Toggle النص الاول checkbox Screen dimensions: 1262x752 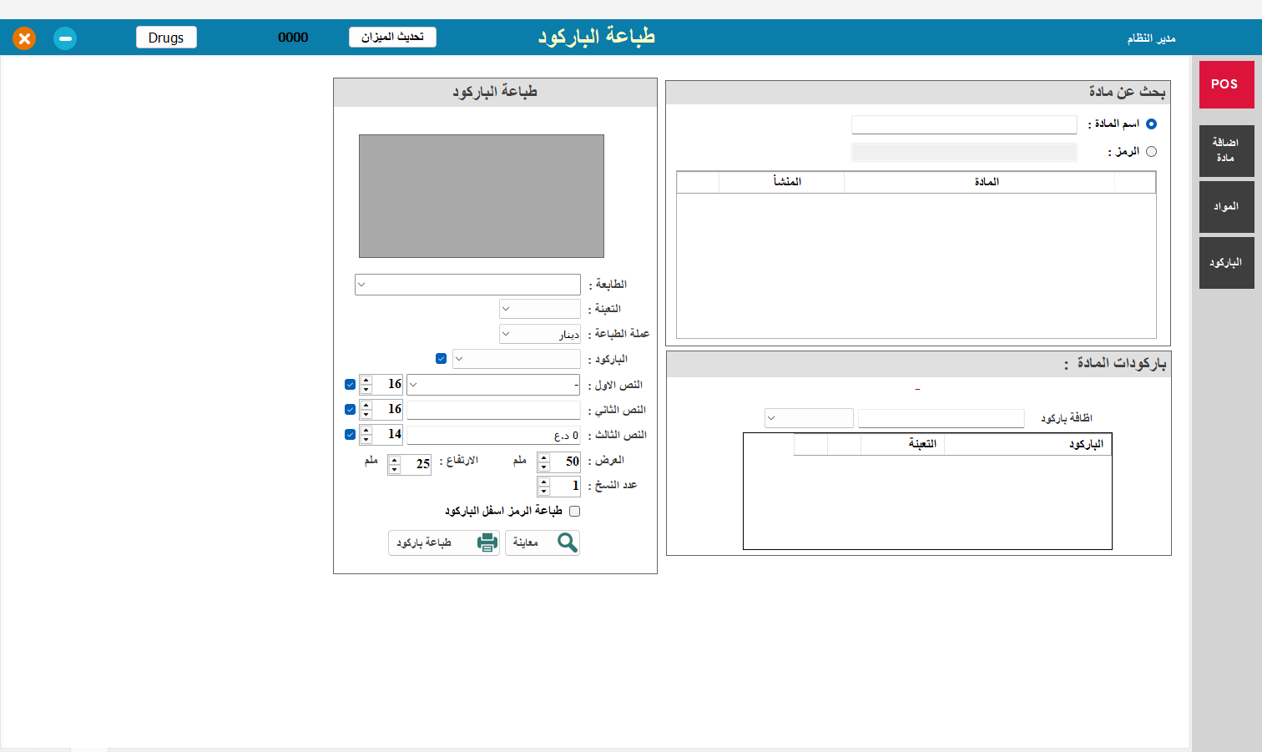pos(350,385)
